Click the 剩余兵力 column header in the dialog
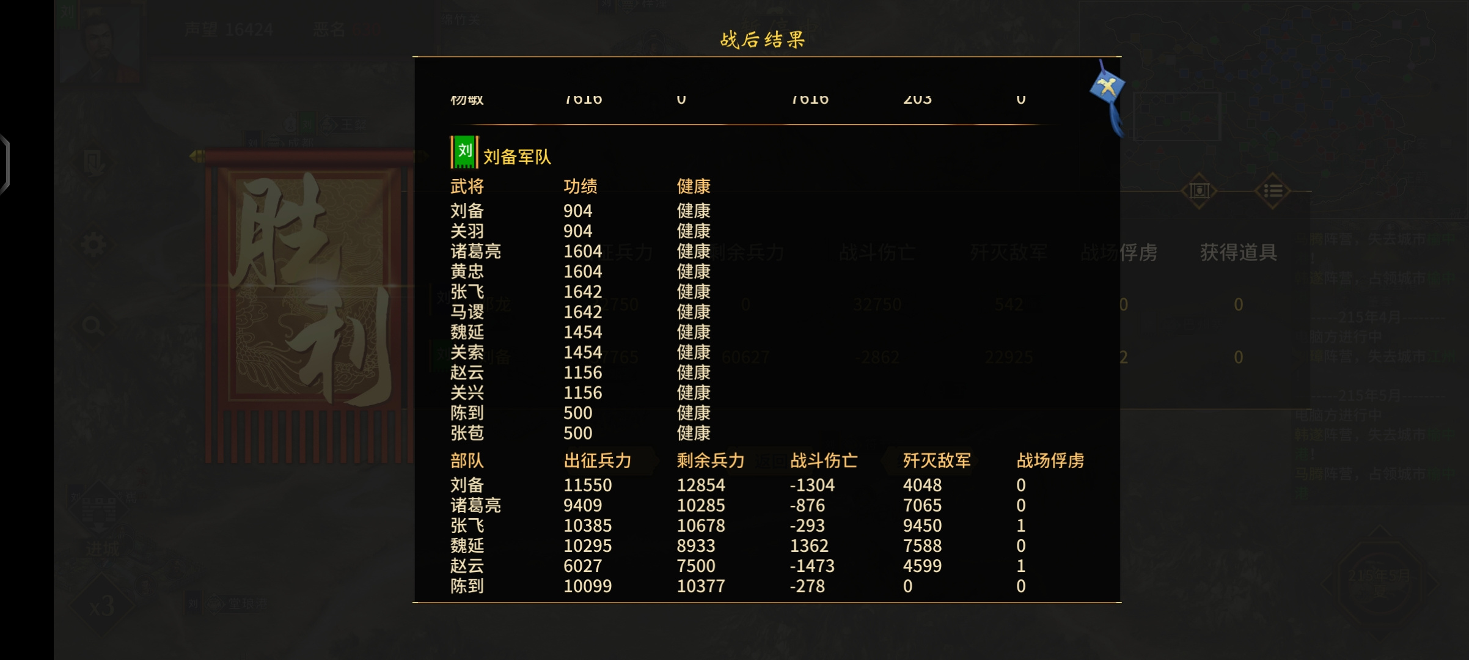Viewport: 1469px width, 660px height. coord(711,461)
